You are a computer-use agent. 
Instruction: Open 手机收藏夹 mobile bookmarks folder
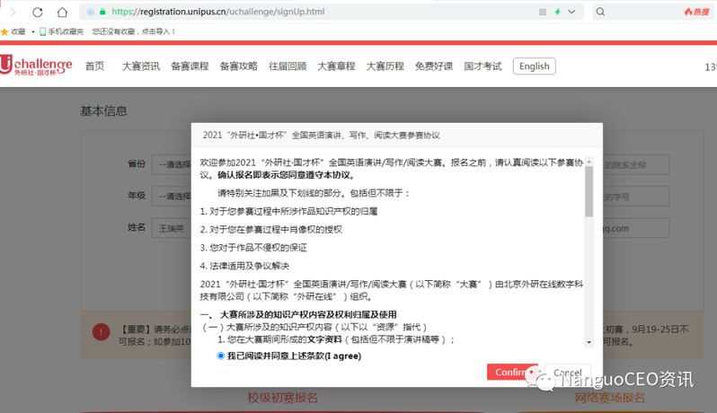click(62, 31)
